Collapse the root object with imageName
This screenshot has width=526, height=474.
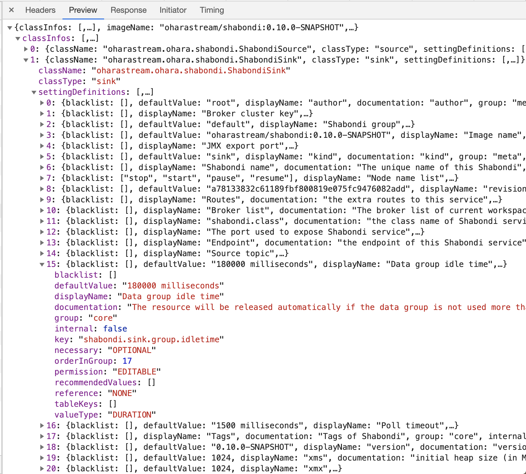(10, 28)
